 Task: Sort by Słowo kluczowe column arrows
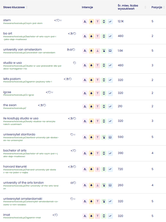coord(27,7)
